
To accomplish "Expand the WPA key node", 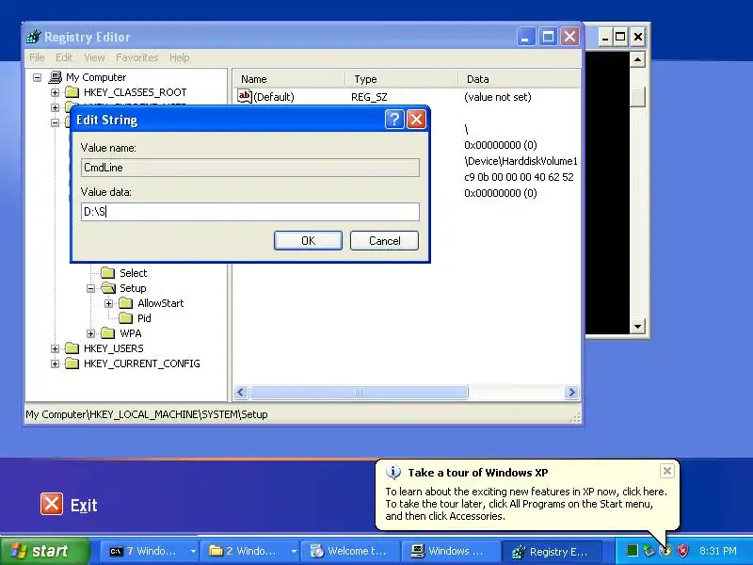I will point(90,333).
